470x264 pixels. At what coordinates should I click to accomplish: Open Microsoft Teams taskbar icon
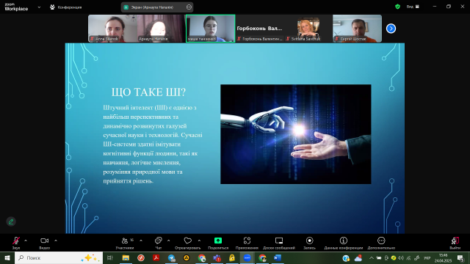click(x=217, y=257)
